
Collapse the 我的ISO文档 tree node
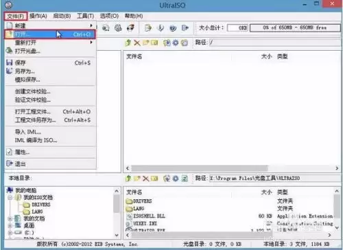(10, 198)
